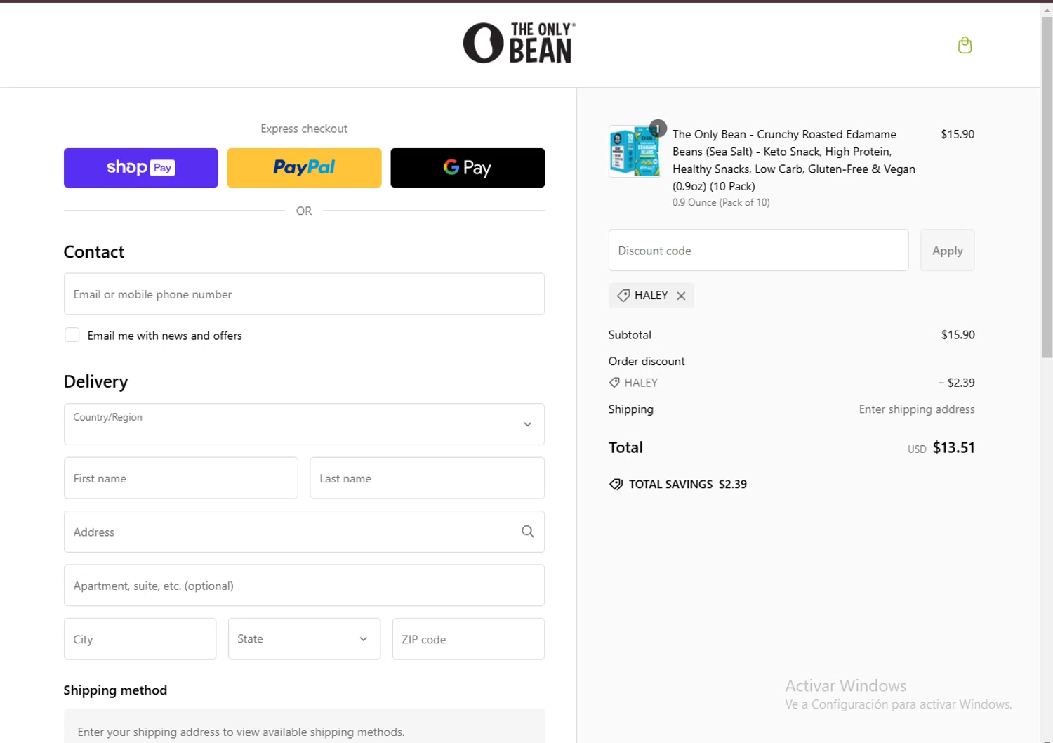This screenshot has width=1053, height=743.
Task: Click the total amount $13.51
Action: (x=953, y=447)
